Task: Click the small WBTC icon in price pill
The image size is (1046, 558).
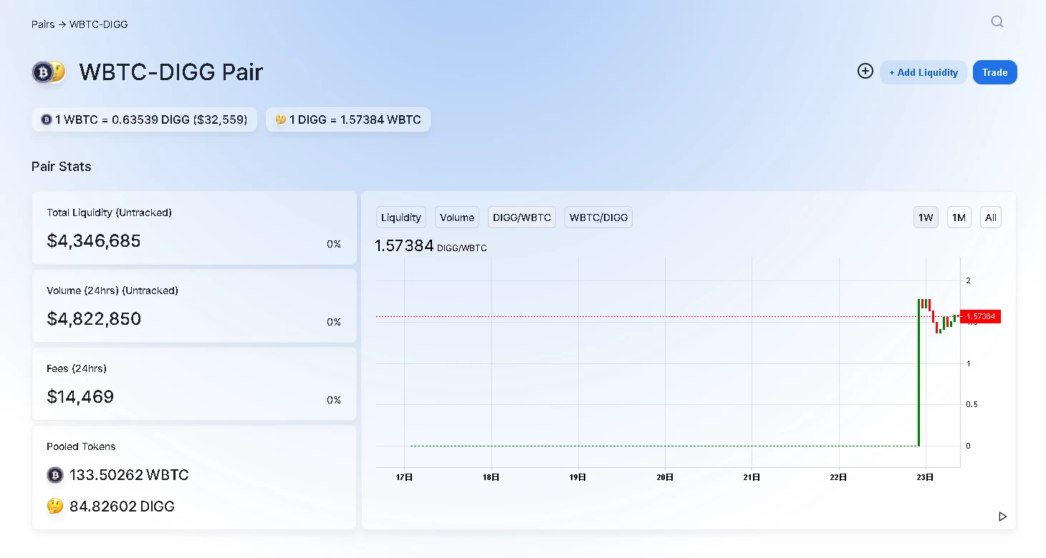Action: point(47,119)
